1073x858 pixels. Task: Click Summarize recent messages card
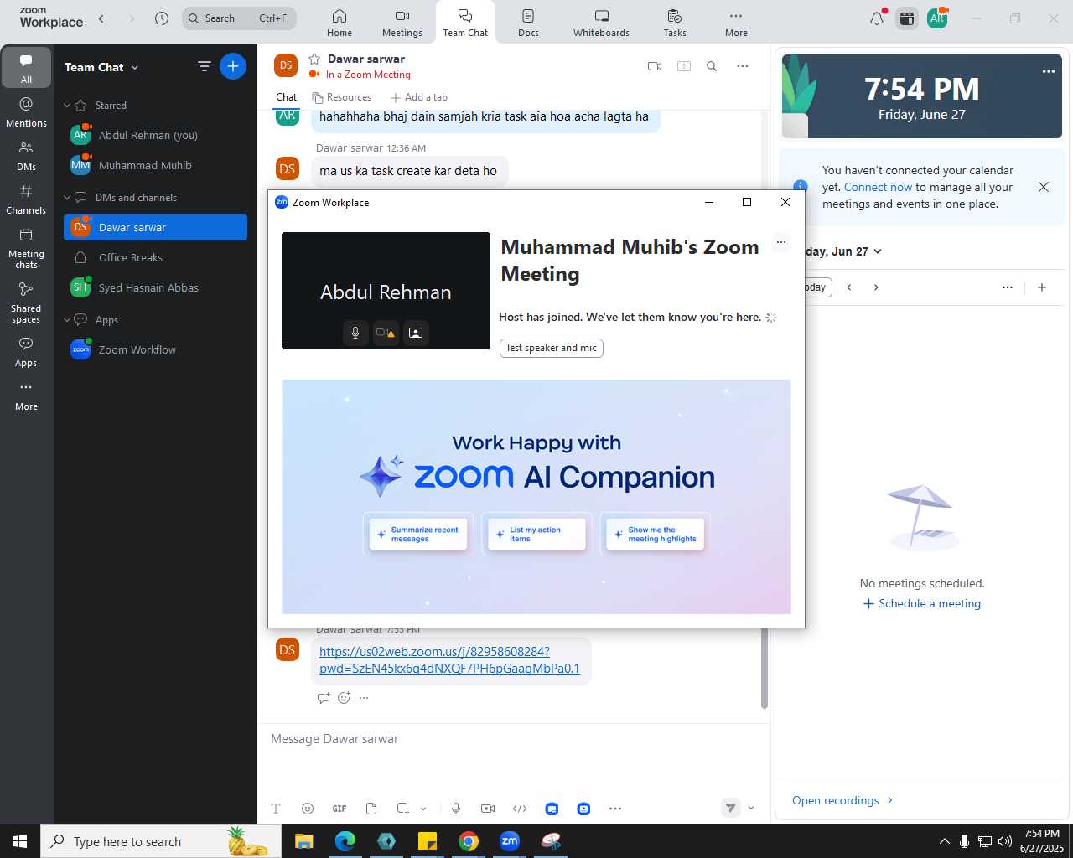418,534
